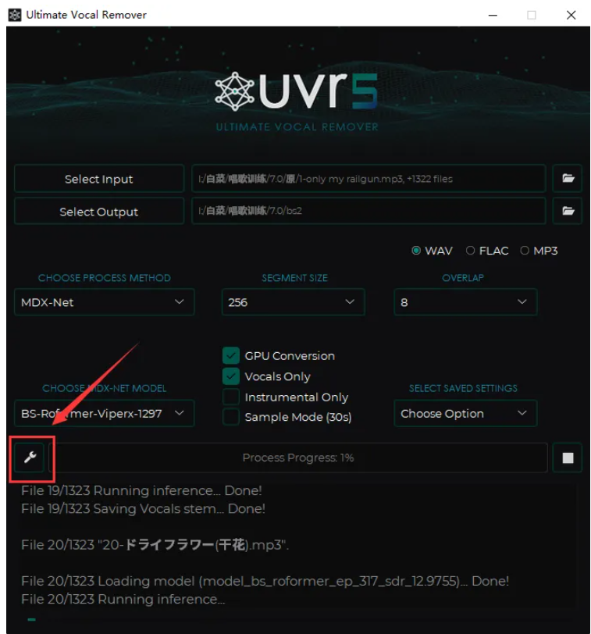The image size is (591, 634).
Task: Click the Select Input button
Action: 99,178
